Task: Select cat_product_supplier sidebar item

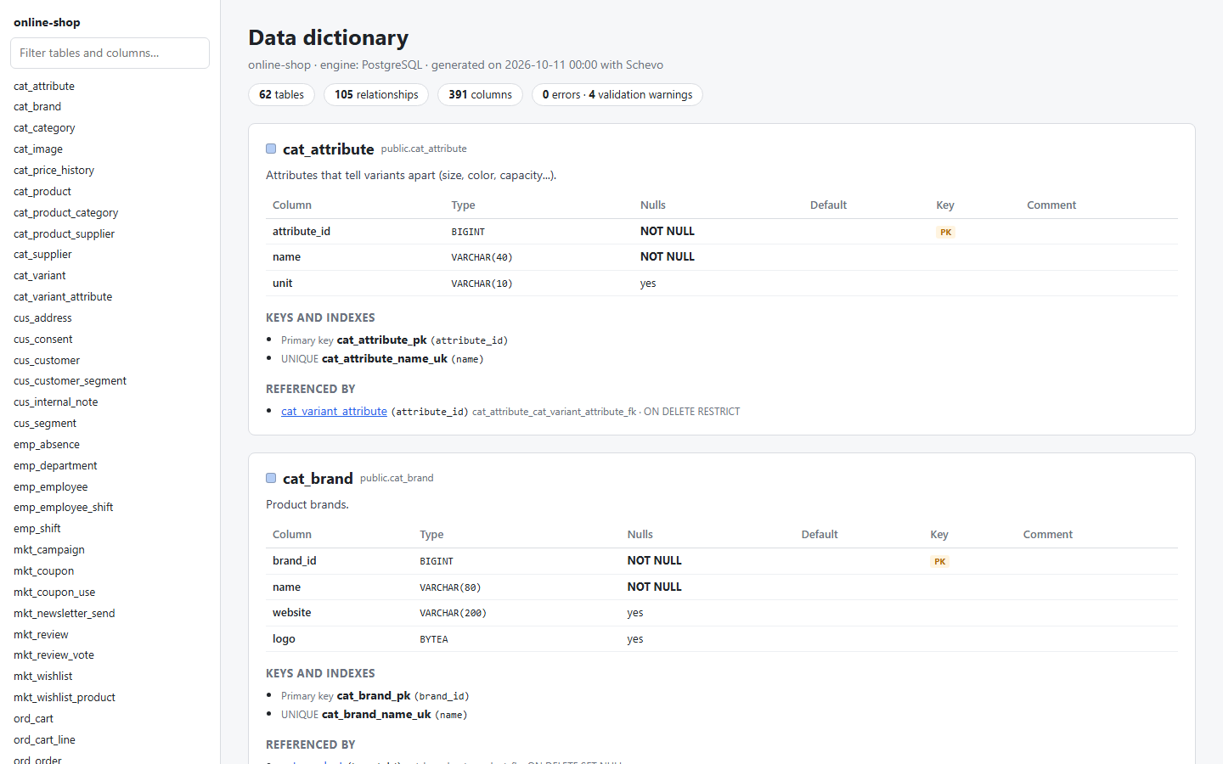Action: [64, 234]
